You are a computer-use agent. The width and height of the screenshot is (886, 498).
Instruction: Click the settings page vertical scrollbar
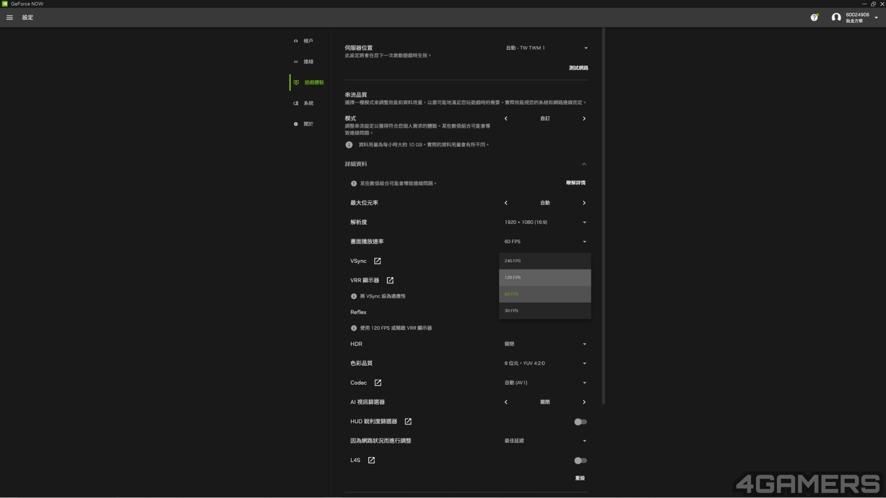604,216
